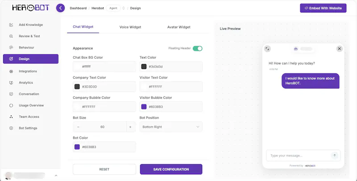This screenshot has height=181, width=357.
Task: Click the Chat Box BG Color white swatch
Action: (x=77, y=66)
